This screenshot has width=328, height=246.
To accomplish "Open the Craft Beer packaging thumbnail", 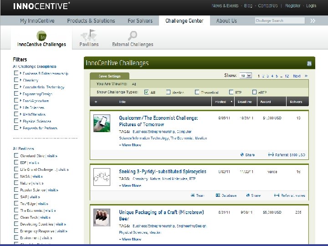I will tap(102, 217).
